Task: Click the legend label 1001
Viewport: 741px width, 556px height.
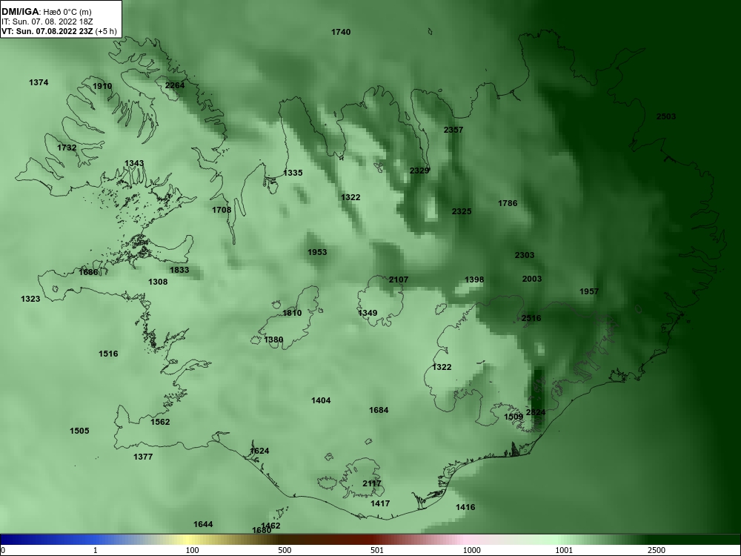Action: point(564,550)
